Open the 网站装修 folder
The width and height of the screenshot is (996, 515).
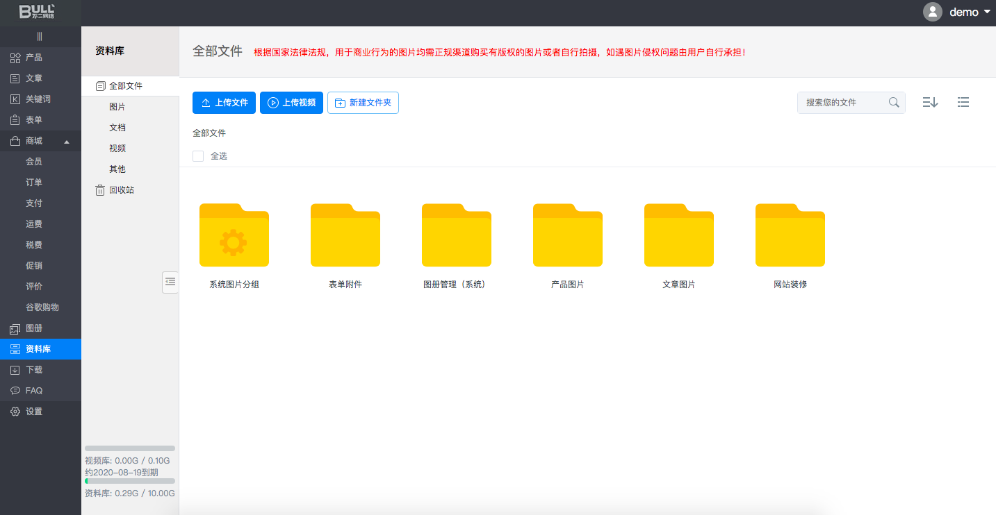coord(790,236)
